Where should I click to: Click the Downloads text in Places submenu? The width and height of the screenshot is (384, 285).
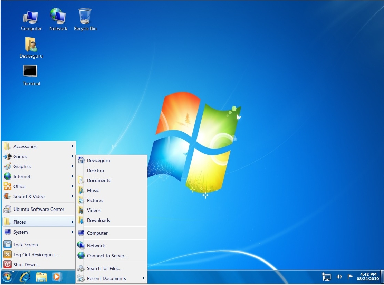(98, 220)
